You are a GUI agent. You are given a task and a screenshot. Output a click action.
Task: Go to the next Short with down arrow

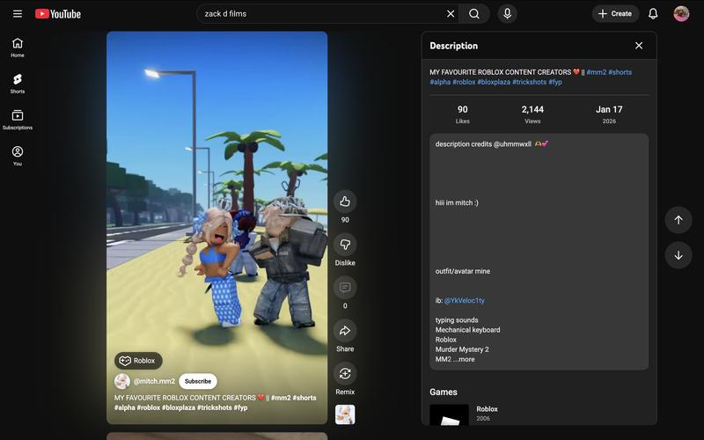678,255
